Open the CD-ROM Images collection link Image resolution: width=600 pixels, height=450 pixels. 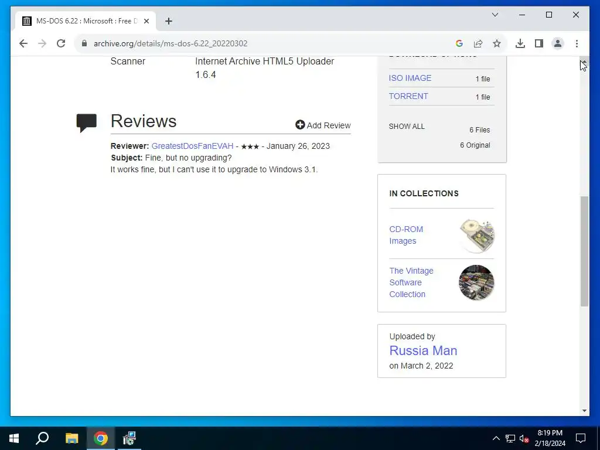click(x=406, y=235)
